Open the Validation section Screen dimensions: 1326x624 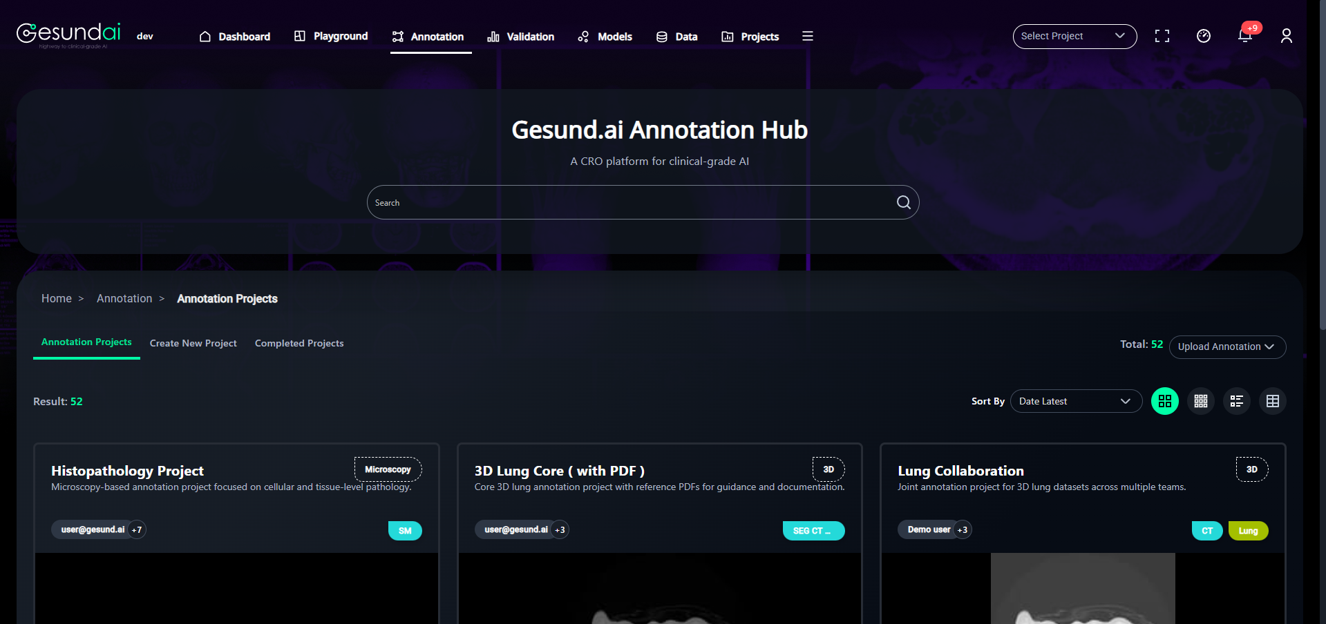(x=521, y=37)
